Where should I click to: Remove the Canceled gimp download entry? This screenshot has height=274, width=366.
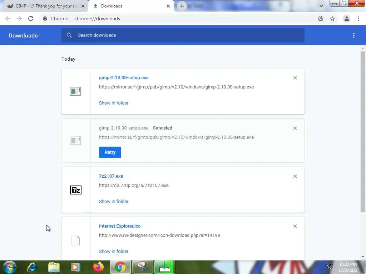tap(295, 128)
